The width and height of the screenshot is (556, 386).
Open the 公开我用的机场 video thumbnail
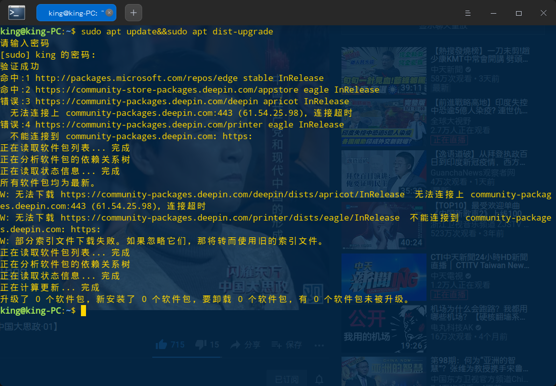tap(384, 328)
